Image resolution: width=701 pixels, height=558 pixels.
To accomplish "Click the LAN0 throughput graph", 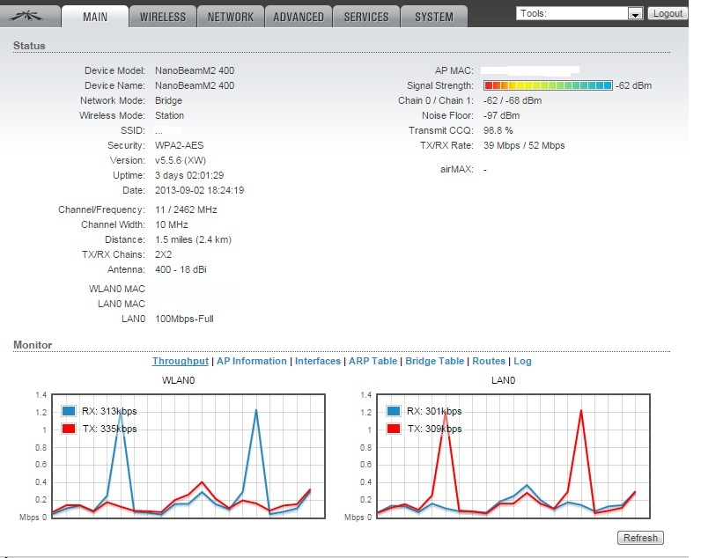I will pos(513,456).
